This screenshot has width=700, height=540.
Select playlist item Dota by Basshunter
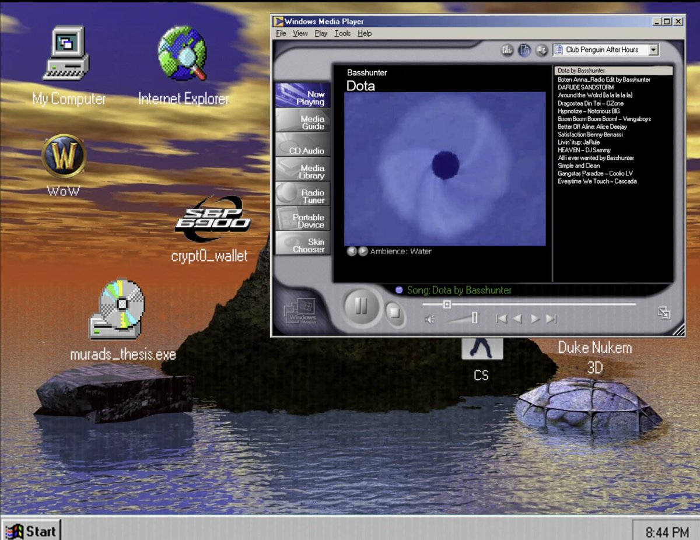point(614,71)
